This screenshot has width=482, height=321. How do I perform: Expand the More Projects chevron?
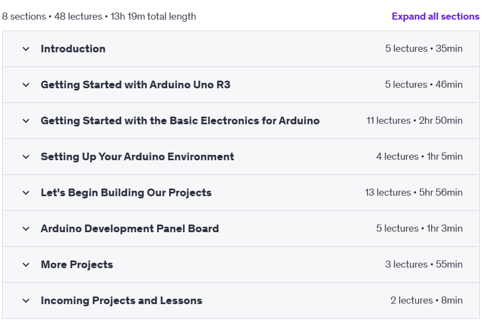tap(26, 264)
